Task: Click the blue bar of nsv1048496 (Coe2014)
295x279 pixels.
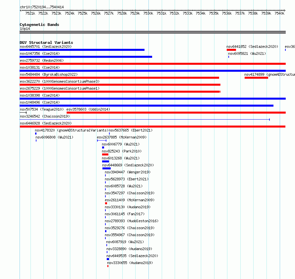Action: tap(147, 106)
